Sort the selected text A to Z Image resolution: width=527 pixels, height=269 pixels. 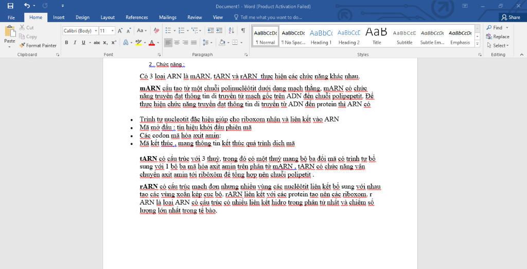(231, 30)
